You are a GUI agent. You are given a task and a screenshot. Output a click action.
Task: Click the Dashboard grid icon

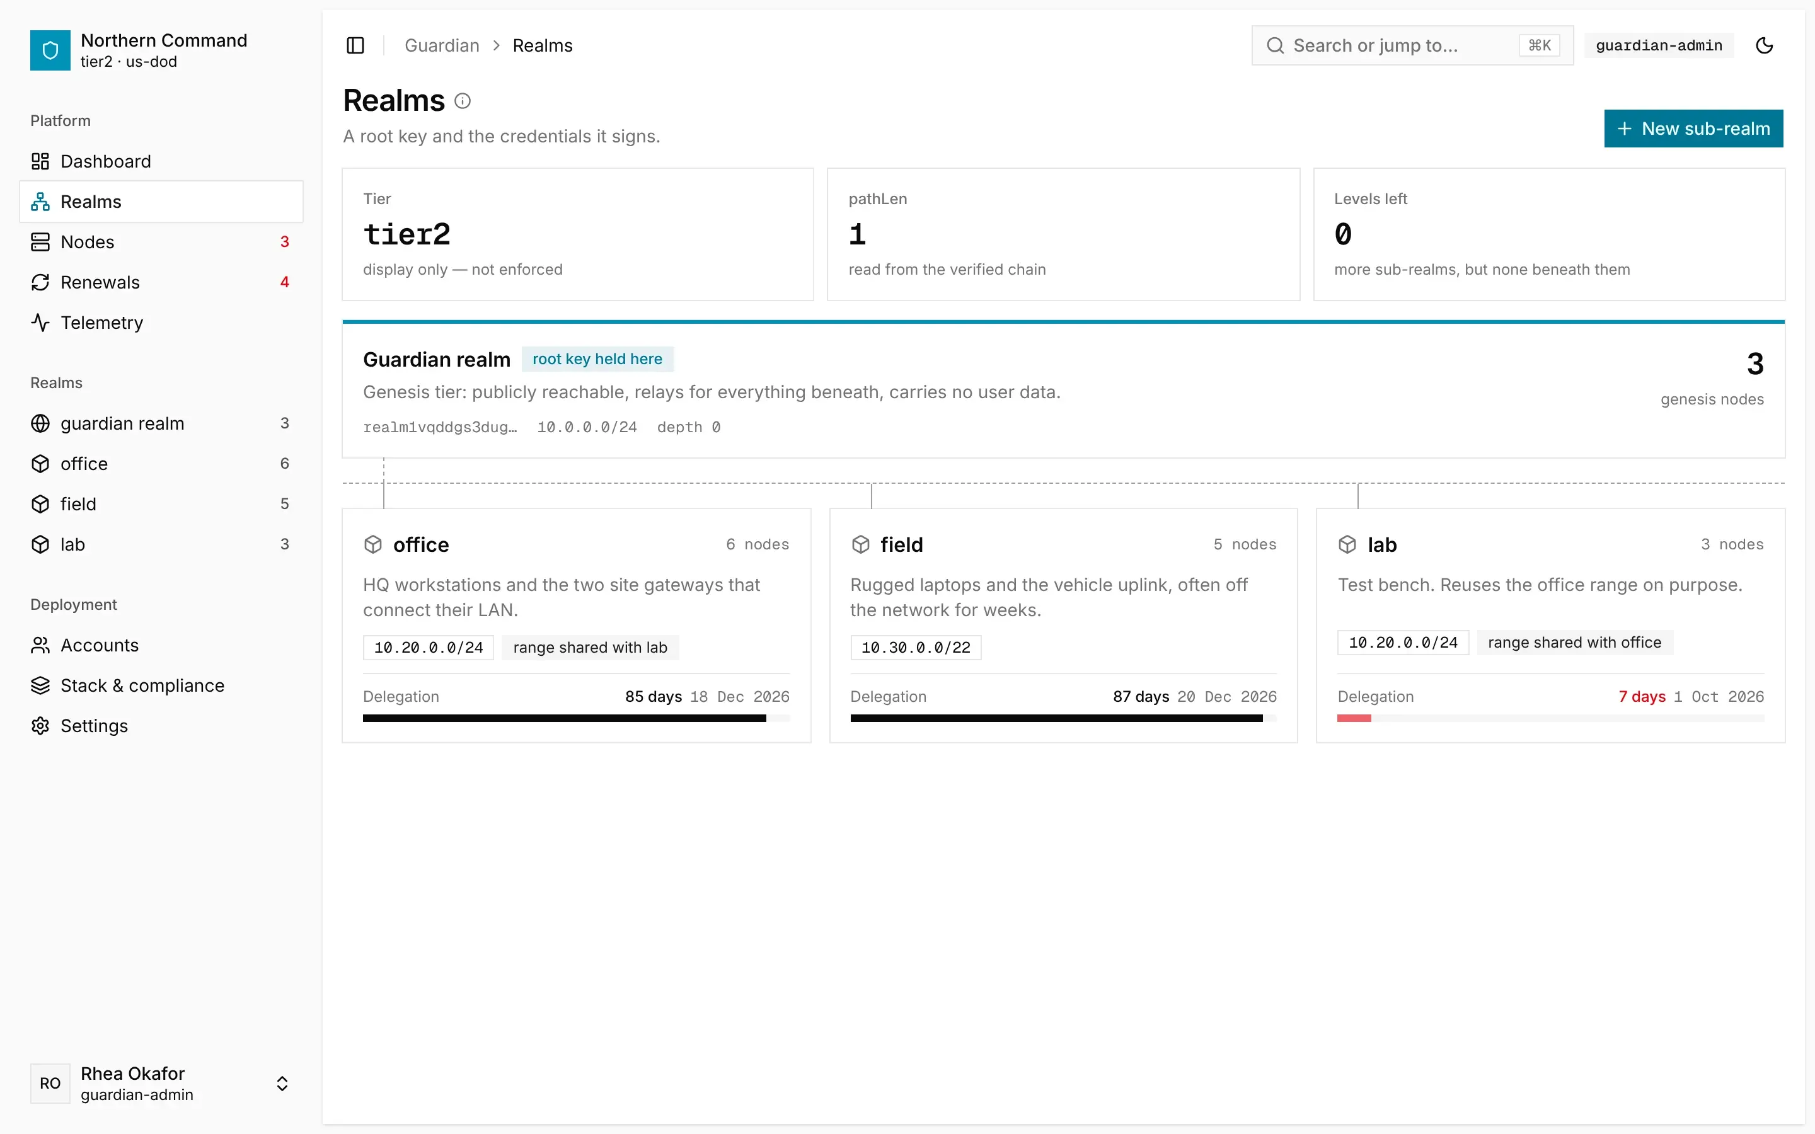pos(40,161)
